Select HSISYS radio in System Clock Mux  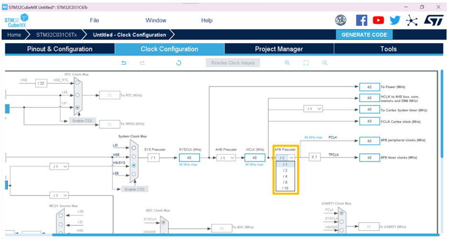coord(134,165)
